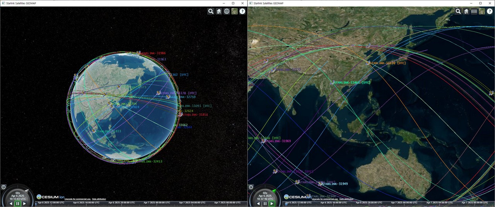Click the STARLINK-32344 label on flat map
Image resolution: width=495 pixels, height=207 pixels.
323,196
